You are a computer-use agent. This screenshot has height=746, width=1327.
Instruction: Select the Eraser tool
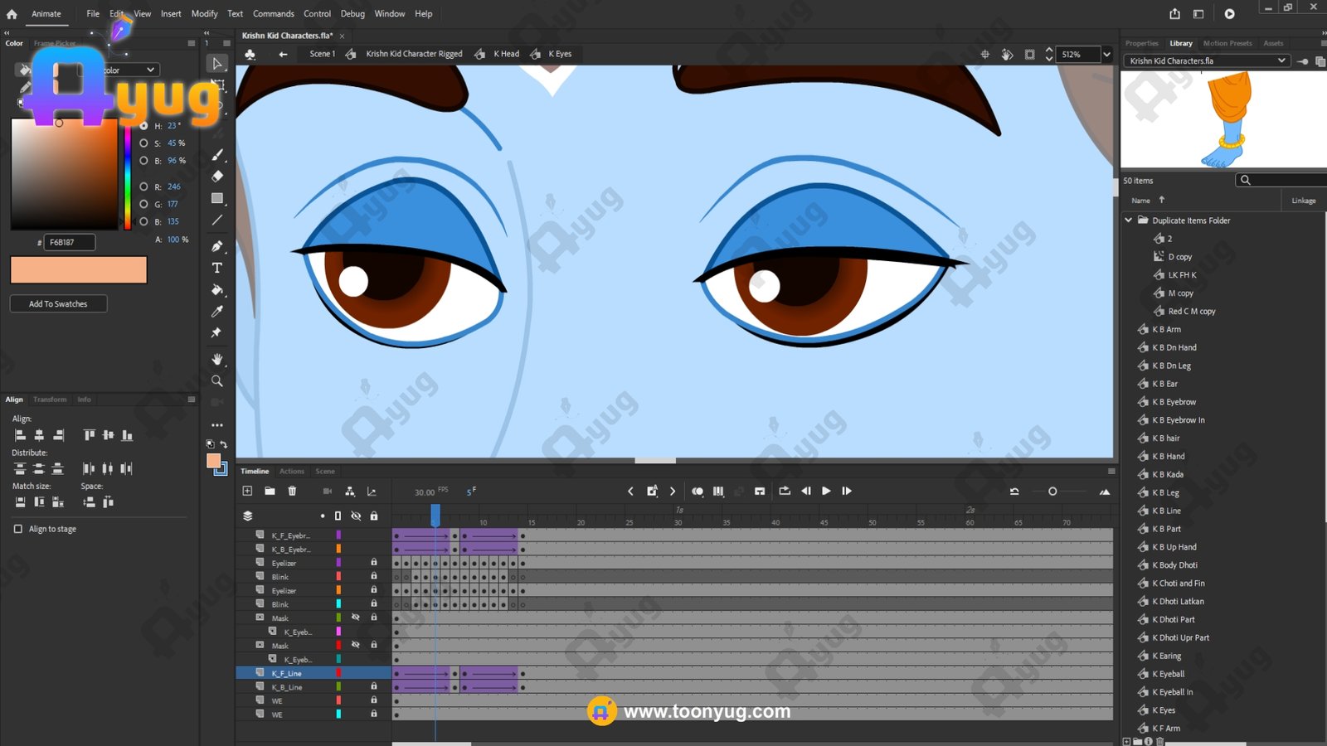tap(217, 176)
